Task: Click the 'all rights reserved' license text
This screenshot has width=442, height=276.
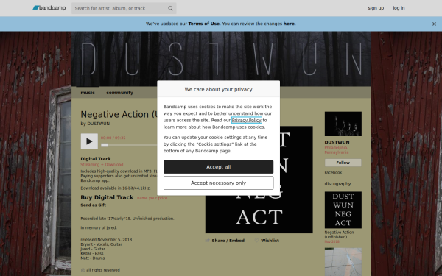Action: [103, 270]
